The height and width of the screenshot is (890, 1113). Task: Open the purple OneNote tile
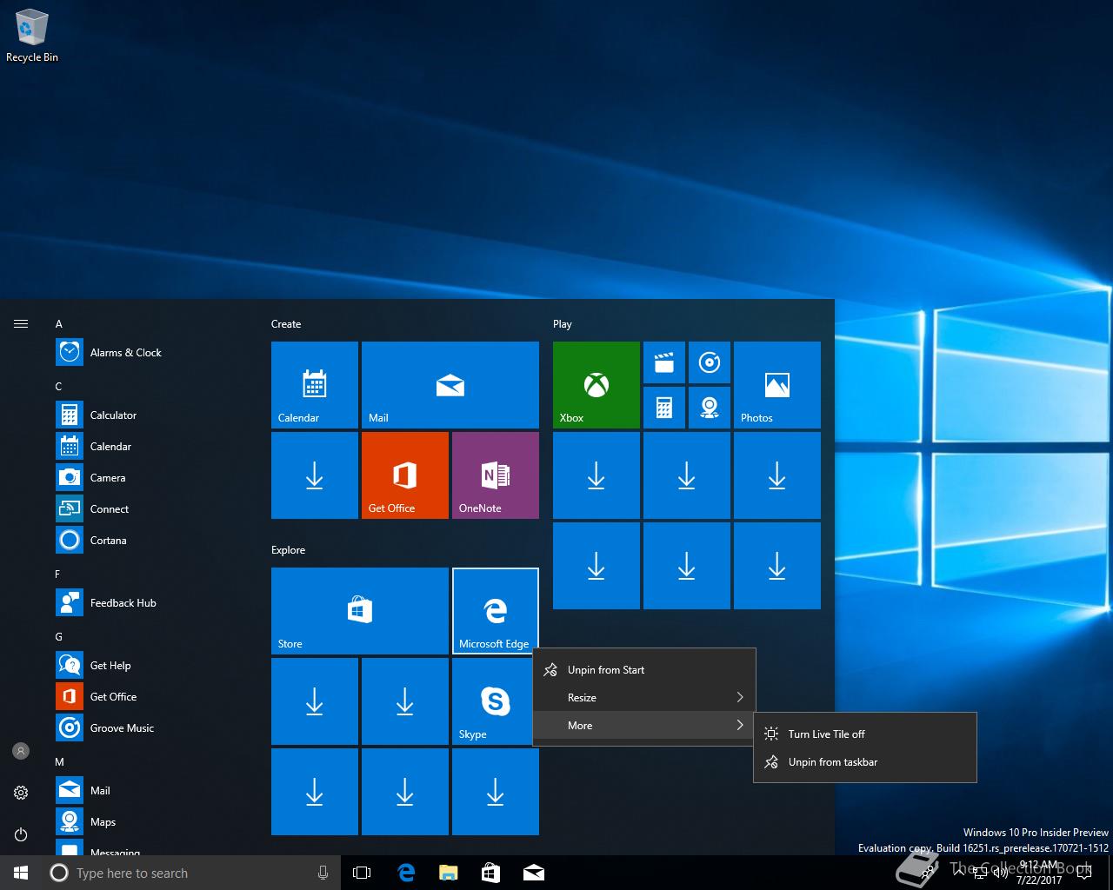496,475
